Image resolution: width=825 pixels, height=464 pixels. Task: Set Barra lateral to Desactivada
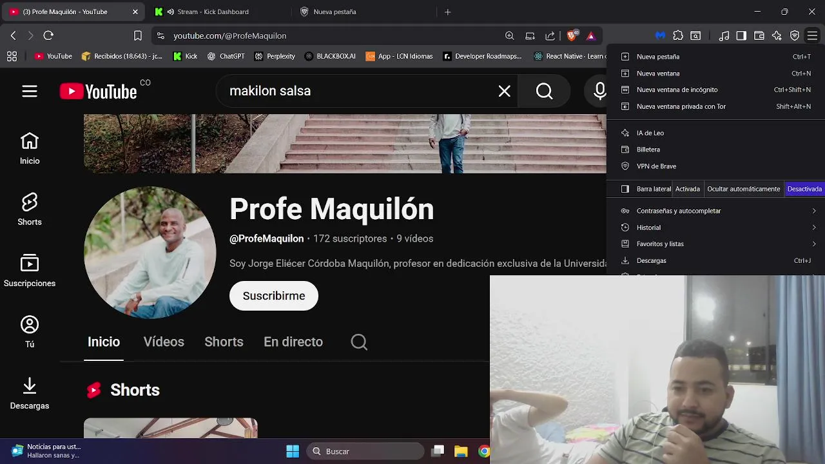coord(804,189)
